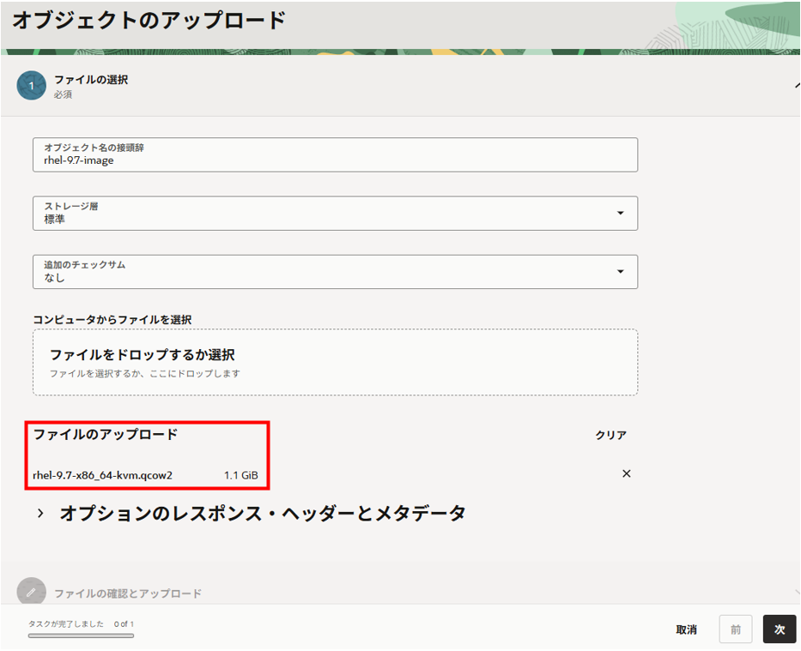Viewport: 801px width, 651px height.
Task: Focus the オブジェクト名の接頭辞 input field
Action: click(335, 155)
